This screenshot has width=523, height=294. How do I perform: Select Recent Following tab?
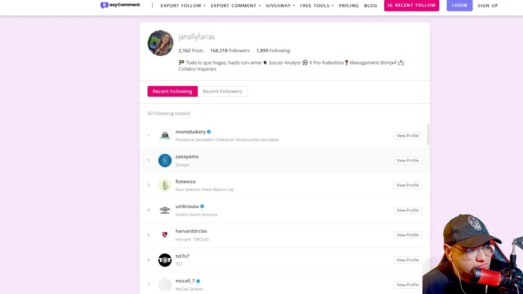click(172, 91)
